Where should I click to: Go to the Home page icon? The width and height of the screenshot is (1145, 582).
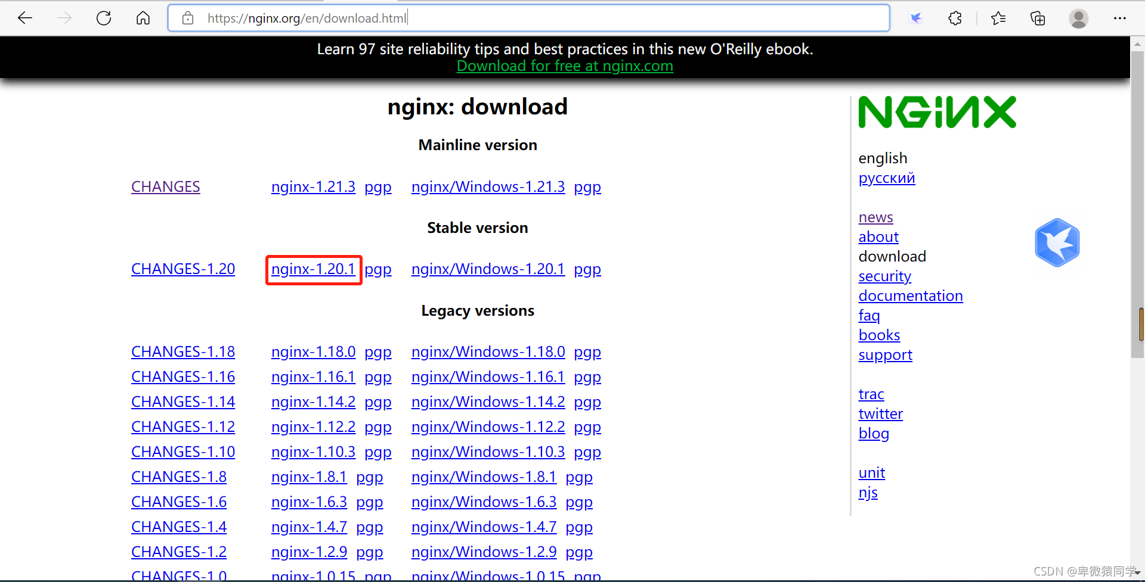point(143,18)
